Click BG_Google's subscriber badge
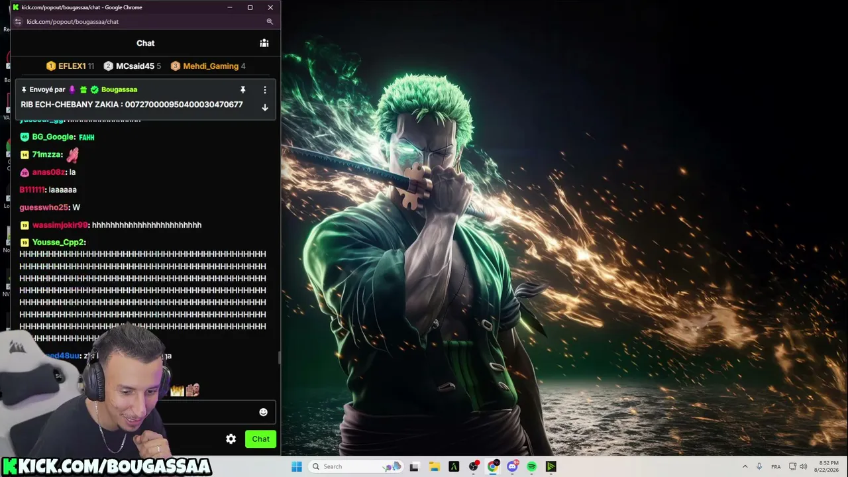 click(x=25, y=136)
